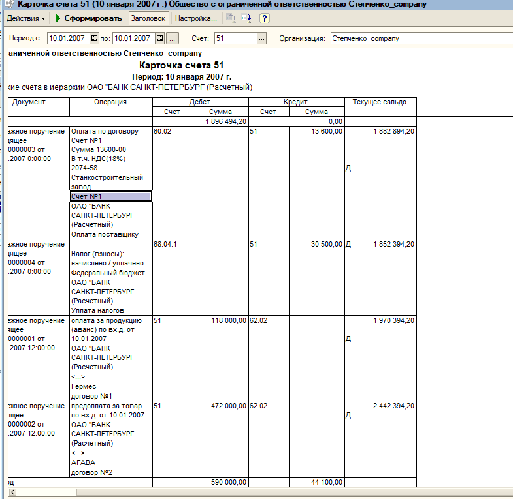Click the Операция column header
The width and height of the screenshot is (513, 499).
(110, 102)
